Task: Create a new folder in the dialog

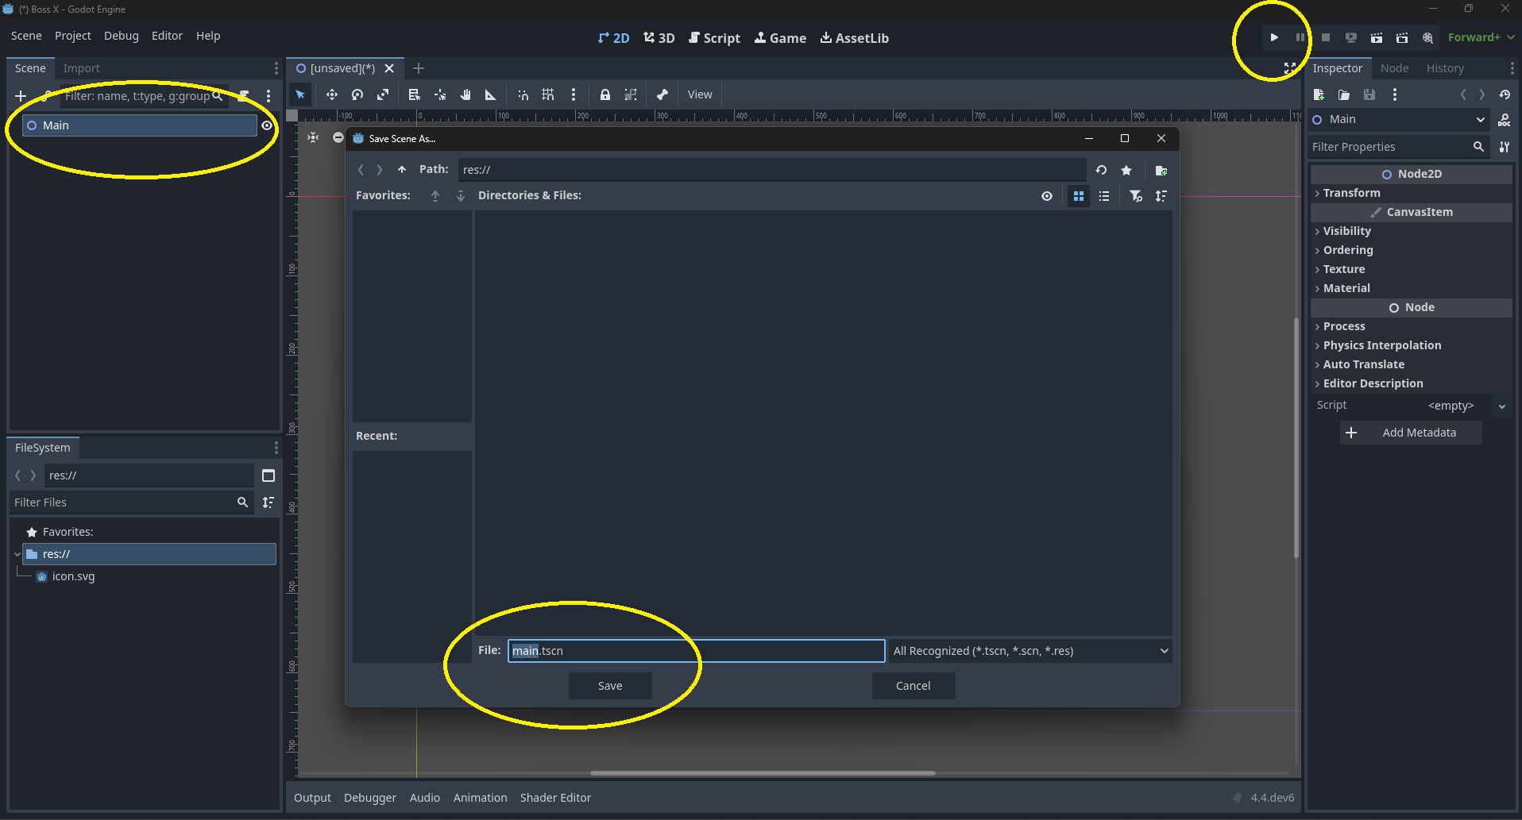Action: [1161, 170]
